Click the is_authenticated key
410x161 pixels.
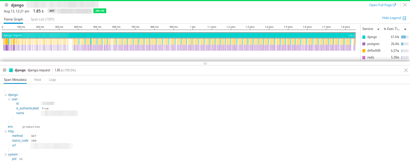[x=27, y=108]
